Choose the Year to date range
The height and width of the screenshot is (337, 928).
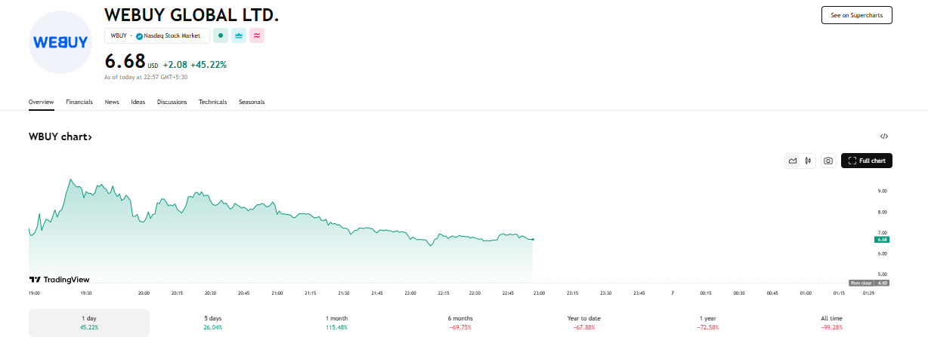tap(584, 323)
